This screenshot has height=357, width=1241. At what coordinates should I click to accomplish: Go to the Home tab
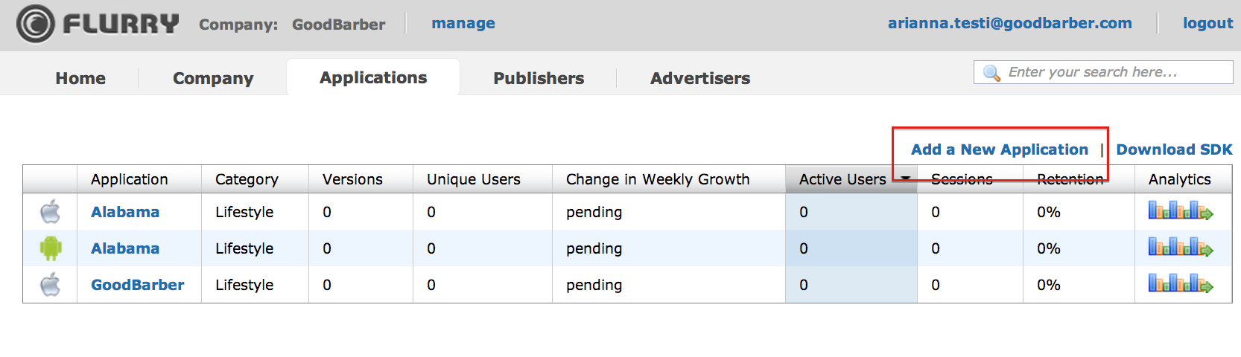(80, 78)
